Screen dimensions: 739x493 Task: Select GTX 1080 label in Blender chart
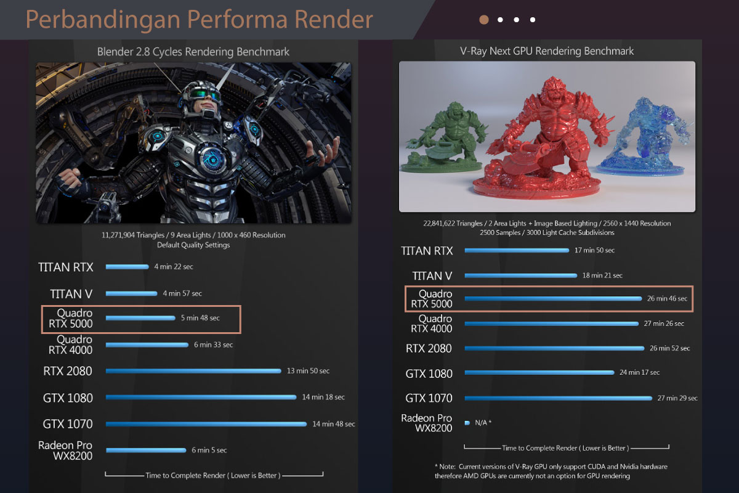[x=68, y=397]
